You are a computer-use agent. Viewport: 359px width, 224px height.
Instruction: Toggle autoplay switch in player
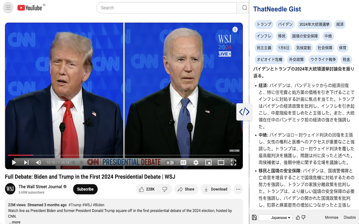(170, 162)
